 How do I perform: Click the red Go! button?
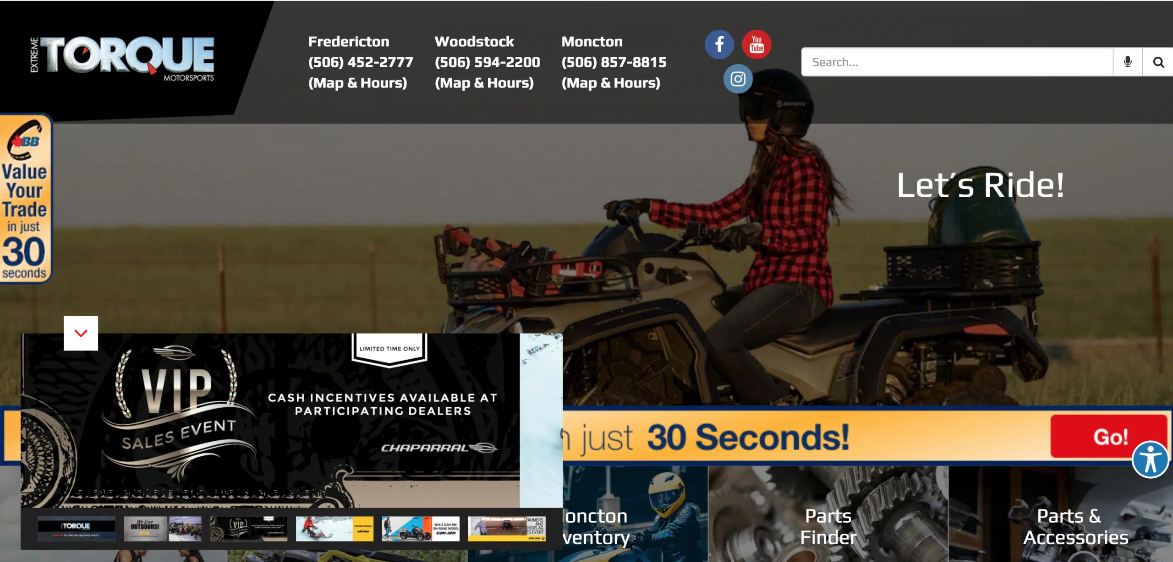coord(1110,437)
